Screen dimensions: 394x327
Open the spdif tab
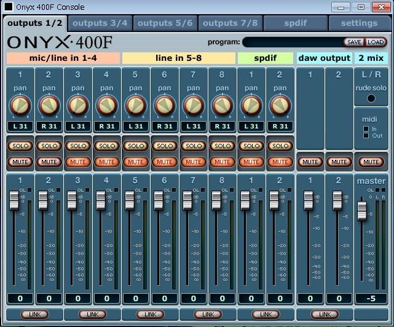[295, 23]
